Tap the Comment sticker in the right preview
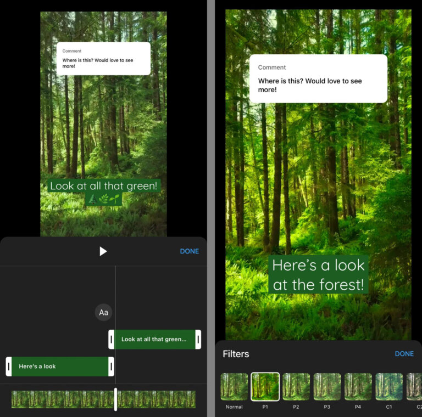 (318, 78)
